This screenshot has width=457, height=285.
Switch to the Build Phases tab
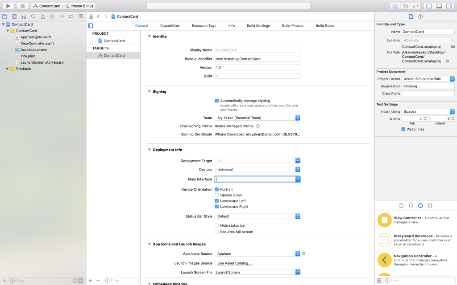(292, 25)
